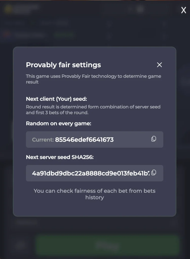The height and width of the screenshot is (259, 190).
Task: Select the green label in the games list
Action: coord(65,35)
